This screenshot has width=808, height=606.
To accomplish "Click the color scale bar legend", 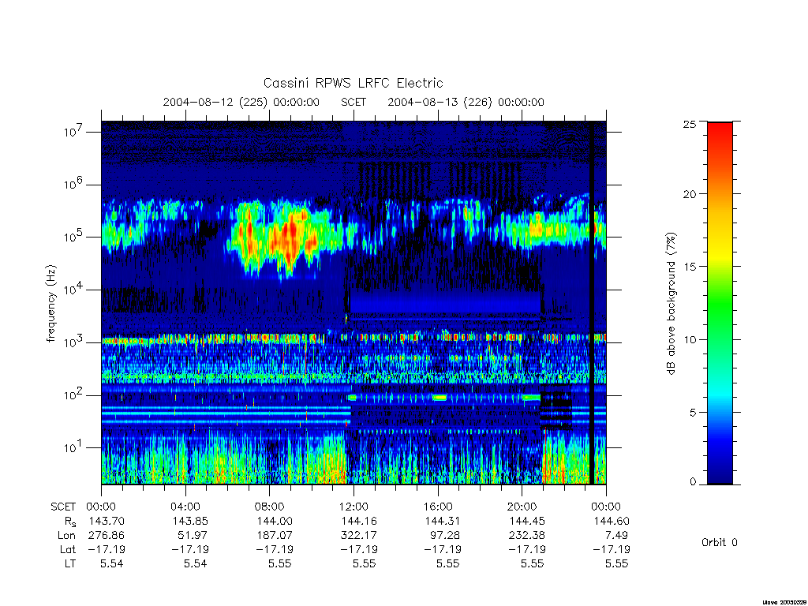I will pos(720,303).
